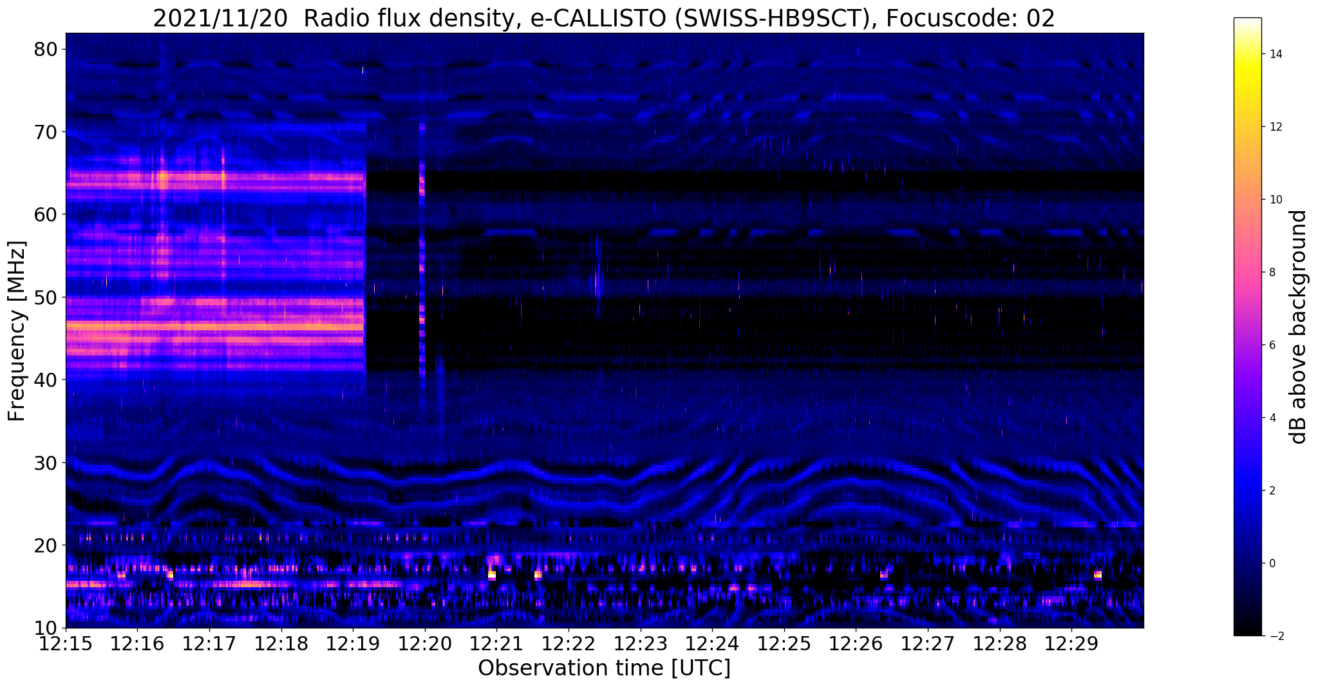This screenshot has height=687, width=1318.
Task: Click the 'dB above background' colorbar label
Action: pos(1299,327)
